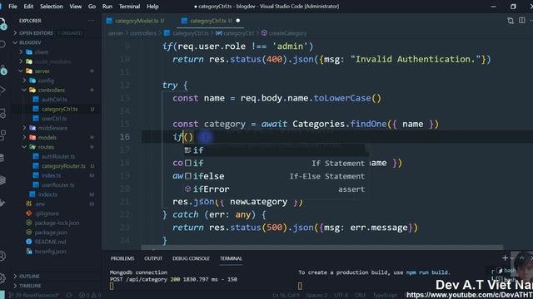Open Accounts menu in activity bar
The width and height of the screenshot is (533, 299).
click(x=2, y=256)
